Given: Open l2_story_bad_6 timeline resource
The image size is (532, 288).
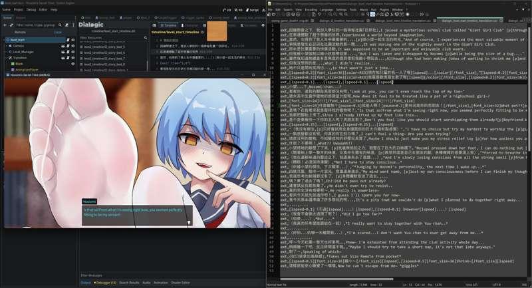Looking at the screenshot, I should 104,53.
